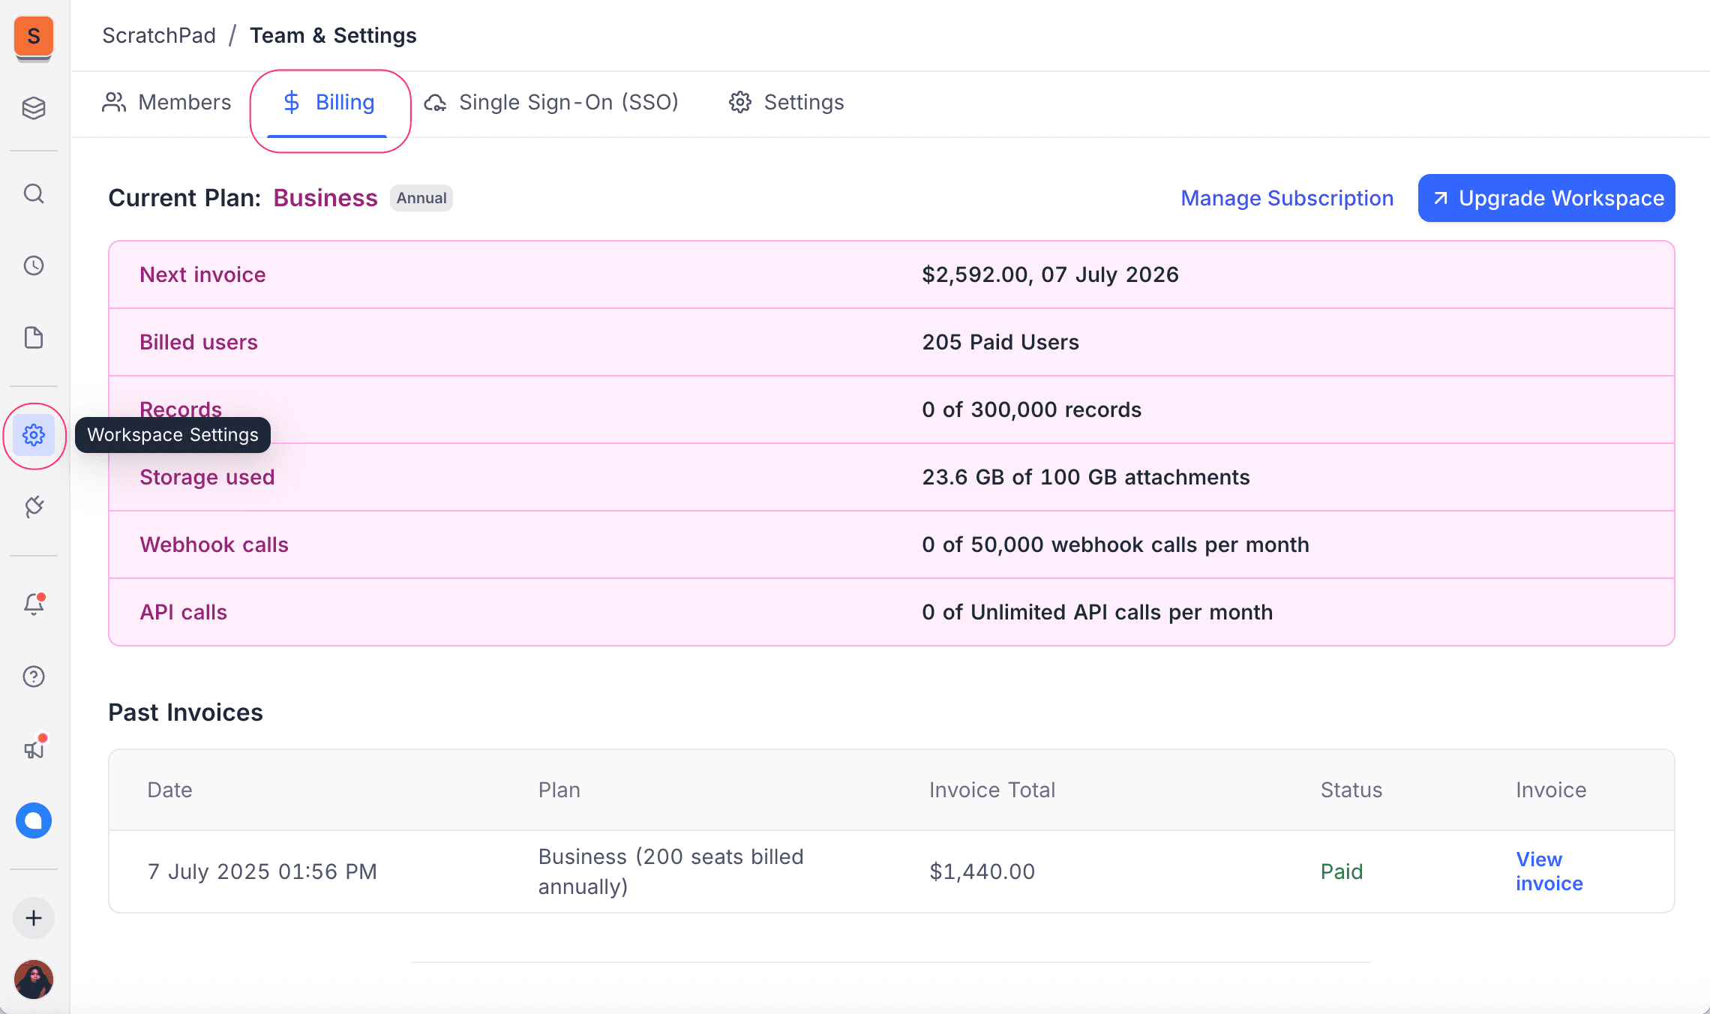Open Workspace Settings gear in sidebar
Viewport: 1710px width, 1014px height.
[34, 435]
